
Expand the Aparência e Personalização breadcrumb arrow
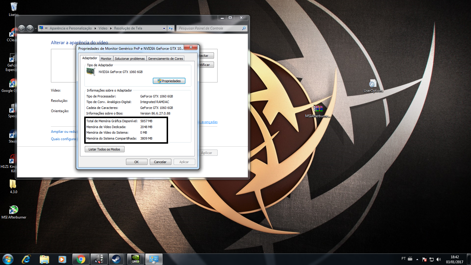coord(95,28)
